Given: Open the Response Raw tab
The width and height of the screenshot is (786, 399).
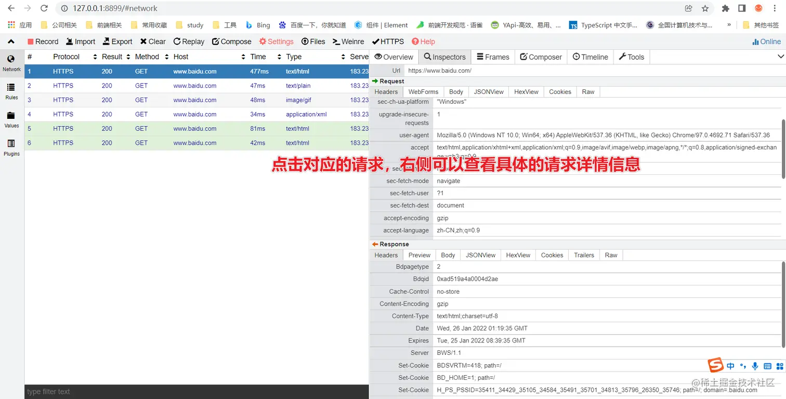Looking at the screenshot, I should point(611,255).
